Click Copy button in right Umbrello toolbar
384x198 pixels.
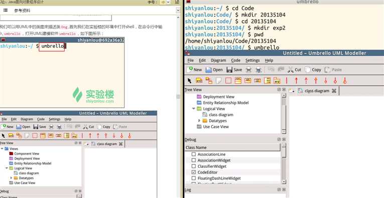tap(313, 70)
